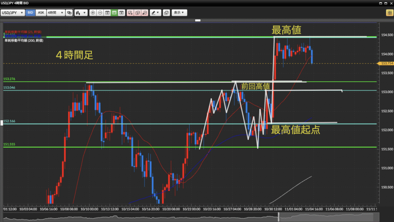
Task: Click the duplicate chart window icon
Action: click(166, 13)
